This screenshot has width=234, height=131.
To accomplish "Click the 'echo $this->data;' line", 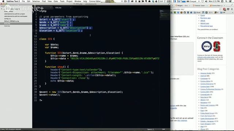I will pyautogui.click(x=62, y=81).
